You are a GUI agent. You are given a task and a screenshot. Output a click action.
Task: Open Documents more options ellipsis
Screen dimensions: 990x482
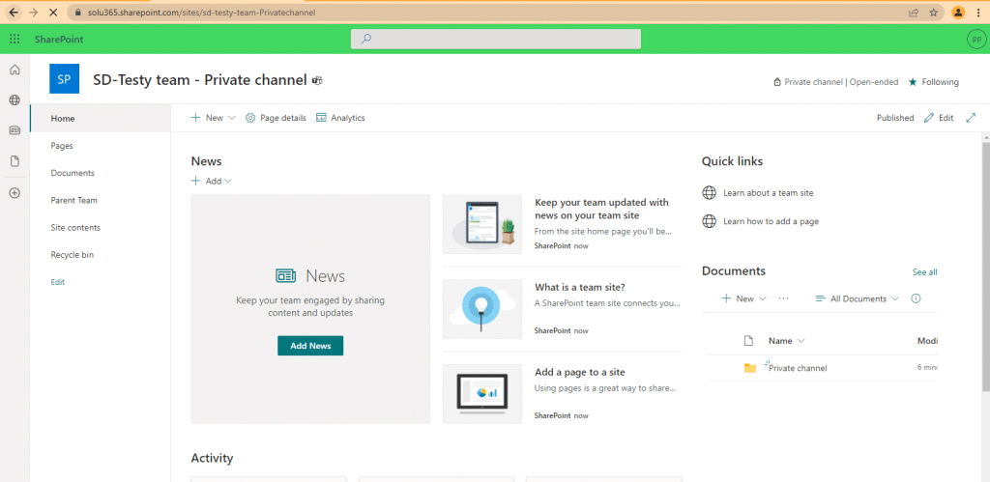tap(783, 298)
